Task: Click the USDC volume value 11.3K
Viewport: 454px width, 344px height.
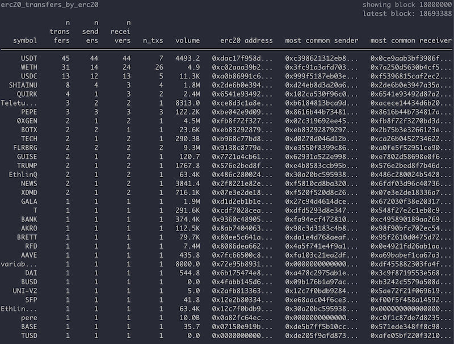Action: [x=190, y=76]
